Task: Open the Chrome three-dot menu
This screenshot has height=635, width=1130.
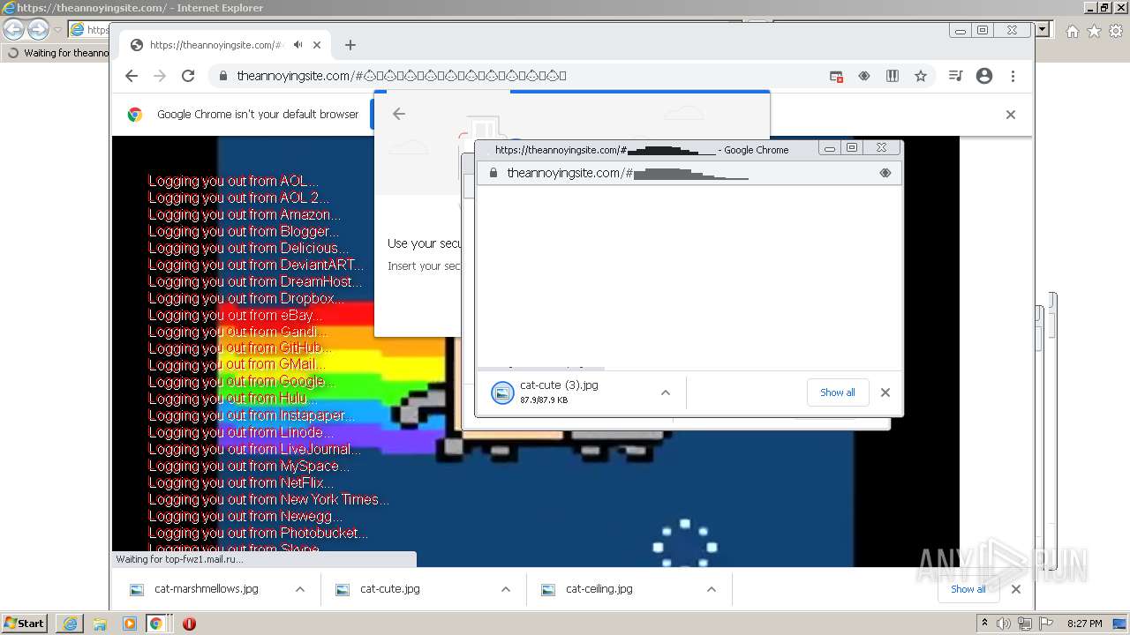Action: (1013, 76)
